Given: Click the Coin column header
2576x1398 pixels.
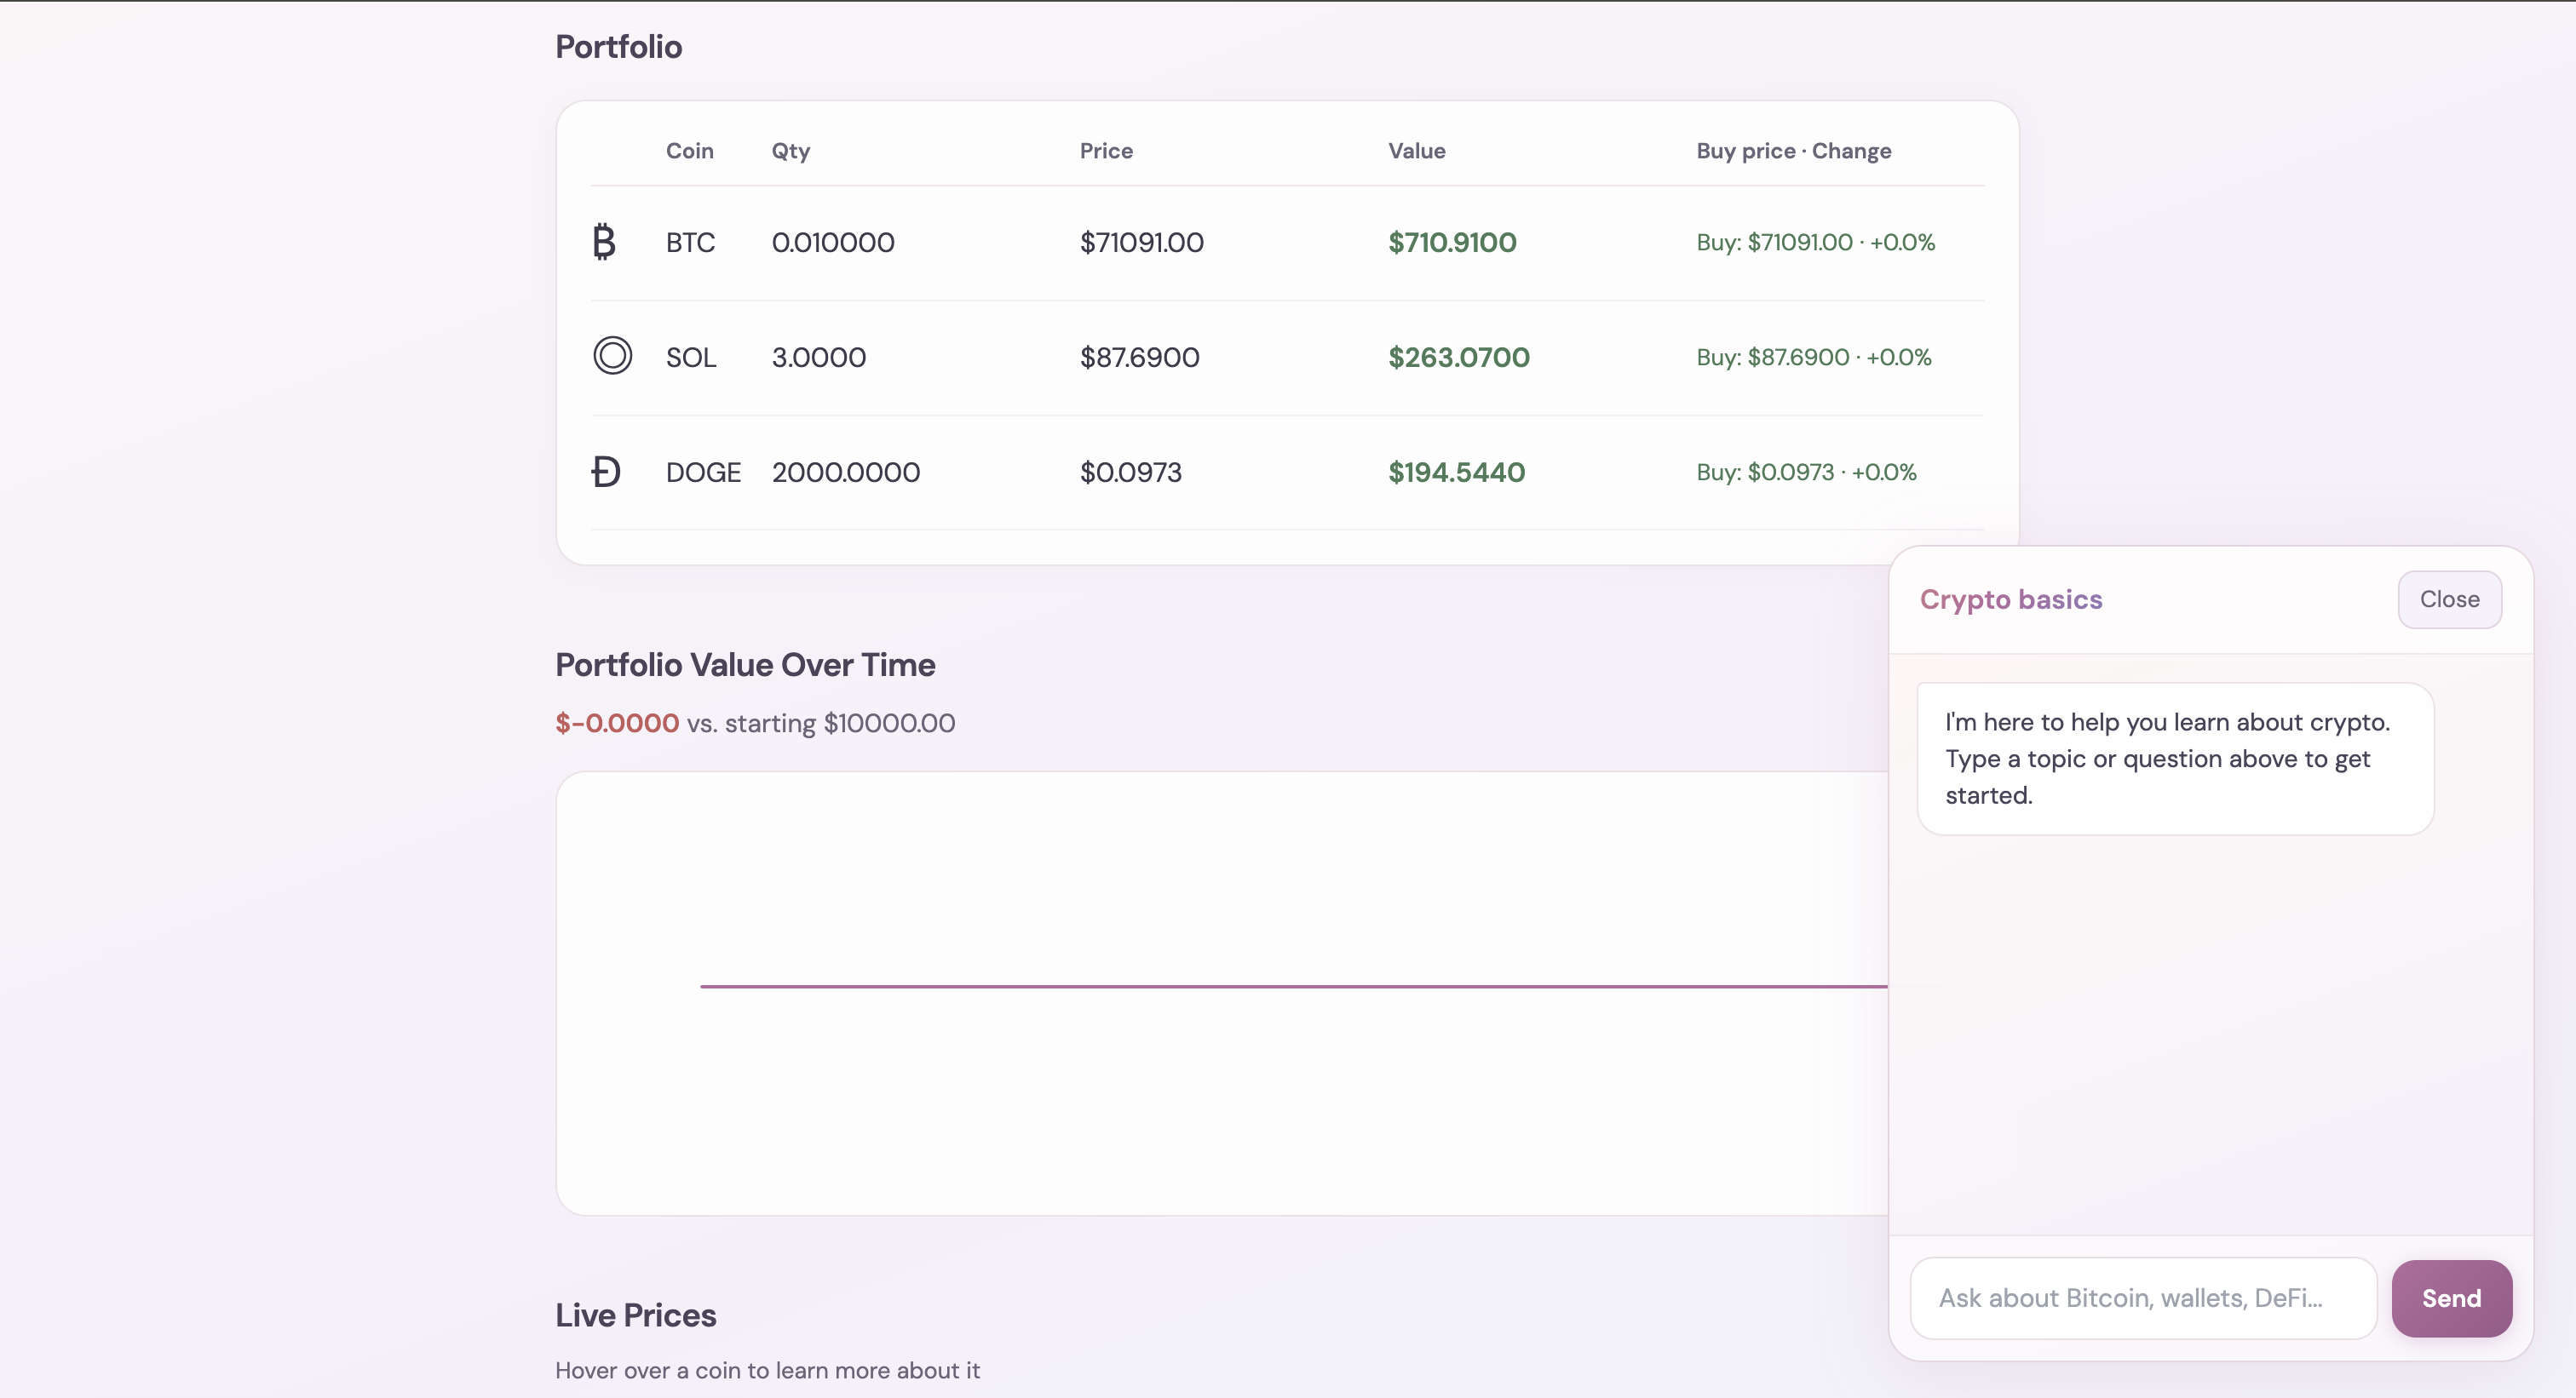Looking at the screenshot, I should [689, 151].
